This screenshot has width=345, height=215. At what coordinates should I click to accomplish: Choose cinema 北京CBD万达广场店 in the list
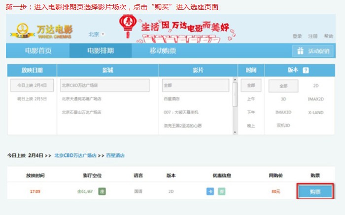104,85
